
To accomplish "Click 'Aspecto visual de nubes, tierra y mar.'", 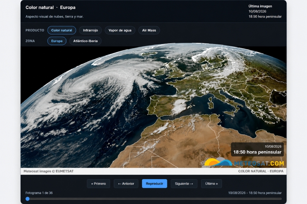I will pos(54,16).
